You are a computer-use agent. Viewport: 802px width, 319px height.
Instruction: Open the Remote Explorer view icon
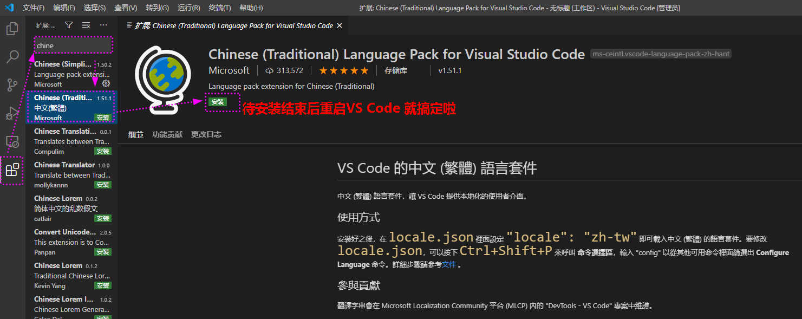pyautogui.click(x=12, y=141)
